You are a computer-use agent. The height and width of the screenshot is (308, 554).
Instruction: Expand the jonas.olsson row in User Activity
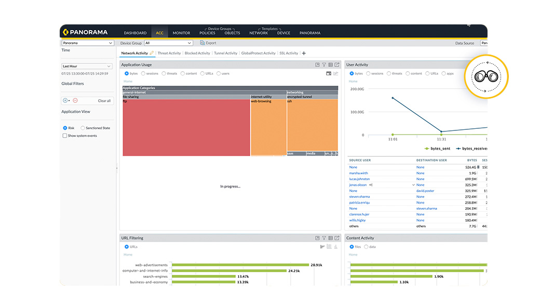[413, 185]
